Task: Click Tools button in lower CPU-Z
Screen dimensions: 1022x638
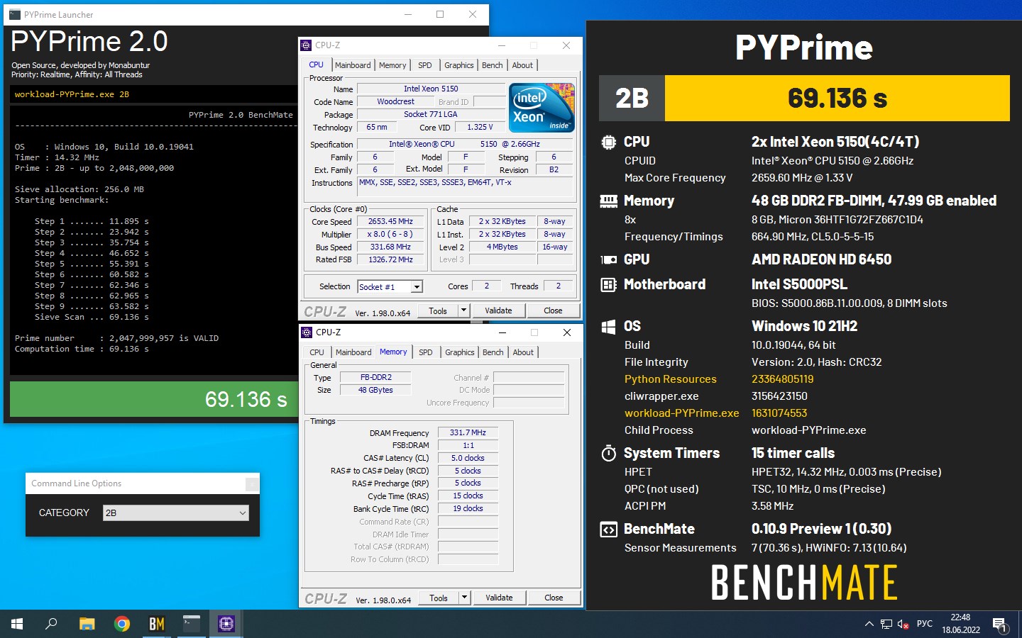Action: click(x=439, y=598)
